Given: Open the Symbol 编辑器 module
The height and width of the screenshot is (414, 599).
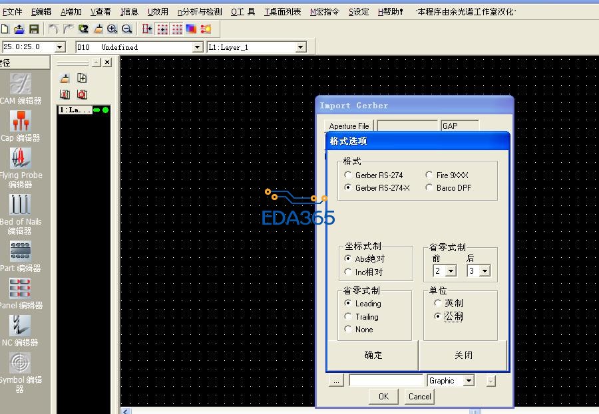Looking at the screenshot, I should pyautogui.click(x=21, y=372).
